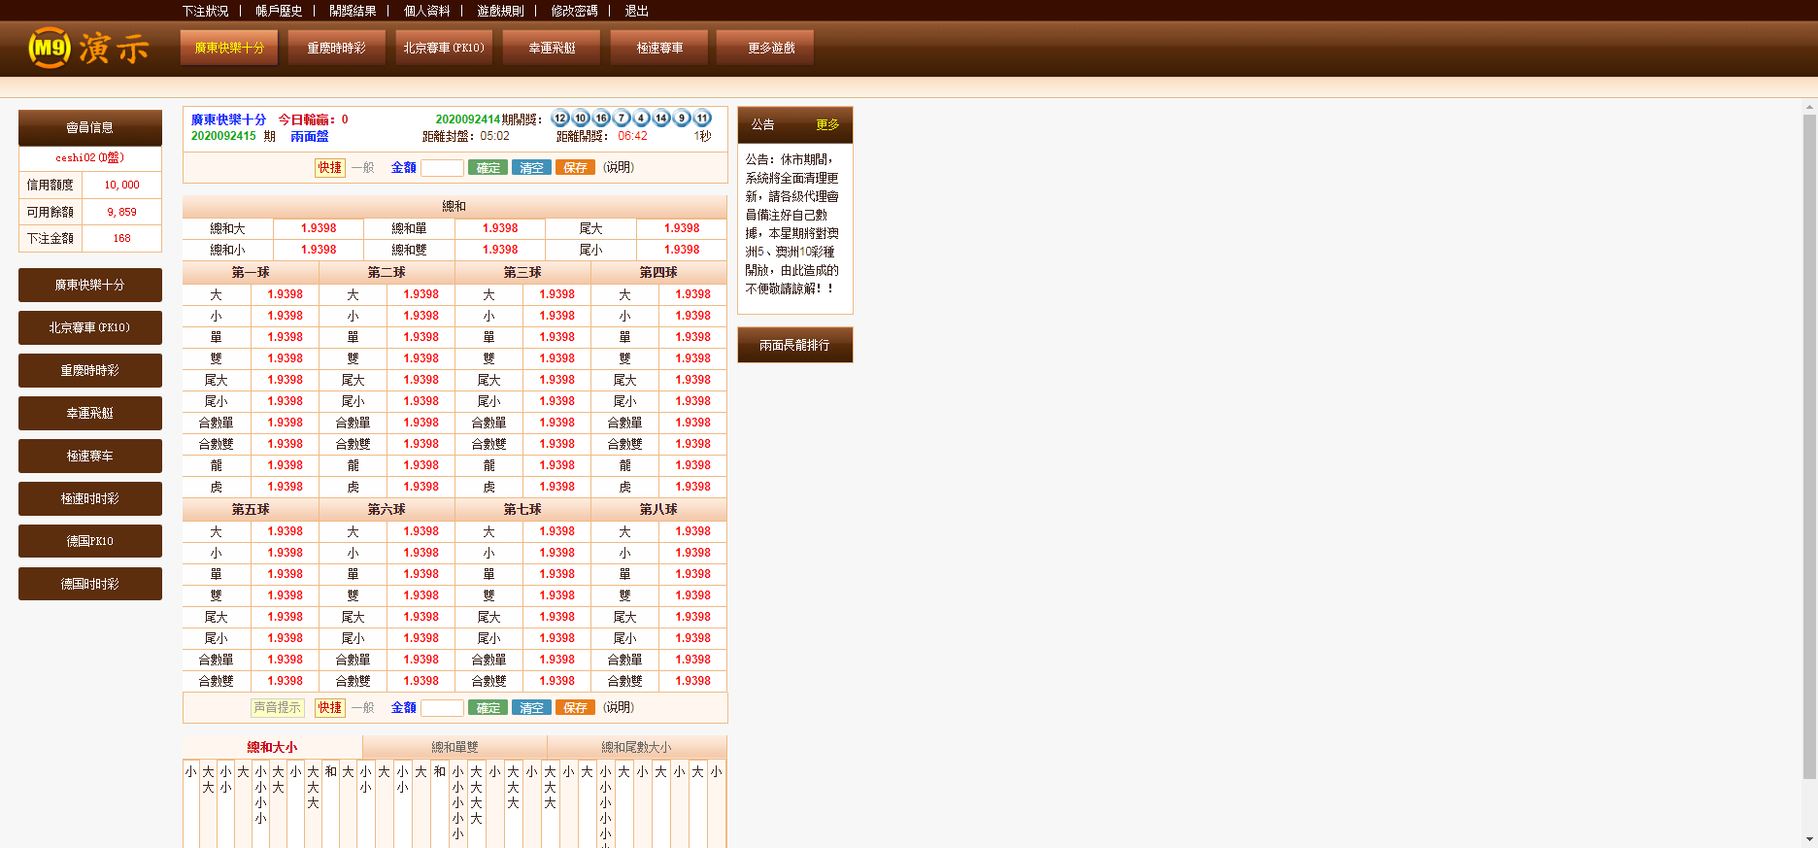Toggle the 声音提示 sound alert option
The height and width of the screenshot is (848, 1818).
[278, 708]
